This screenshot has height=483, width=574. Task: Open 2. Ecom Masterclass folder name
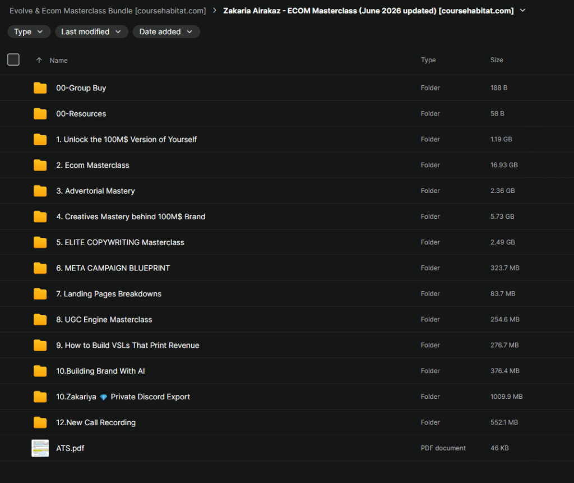[92, 165]
